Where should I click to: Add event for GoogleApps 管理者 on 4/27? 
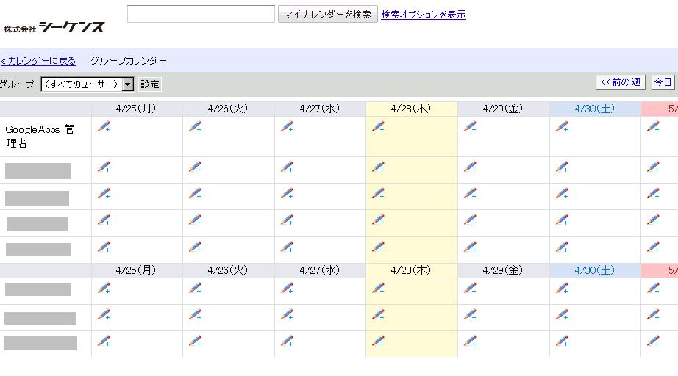pos(287,127)
